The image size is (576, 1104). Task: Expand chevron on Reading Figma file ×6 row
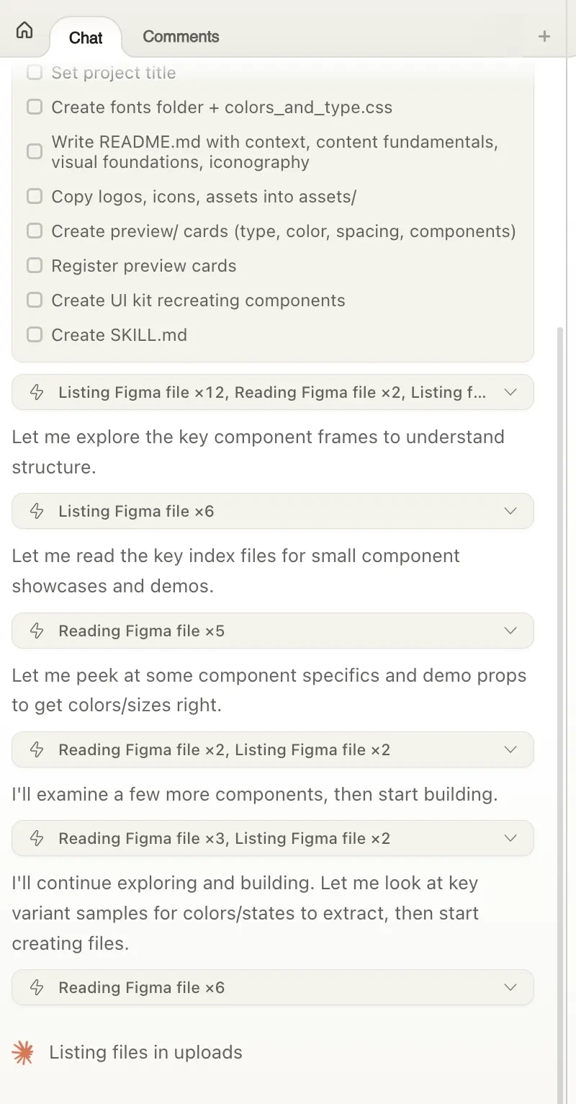(510, 987)
